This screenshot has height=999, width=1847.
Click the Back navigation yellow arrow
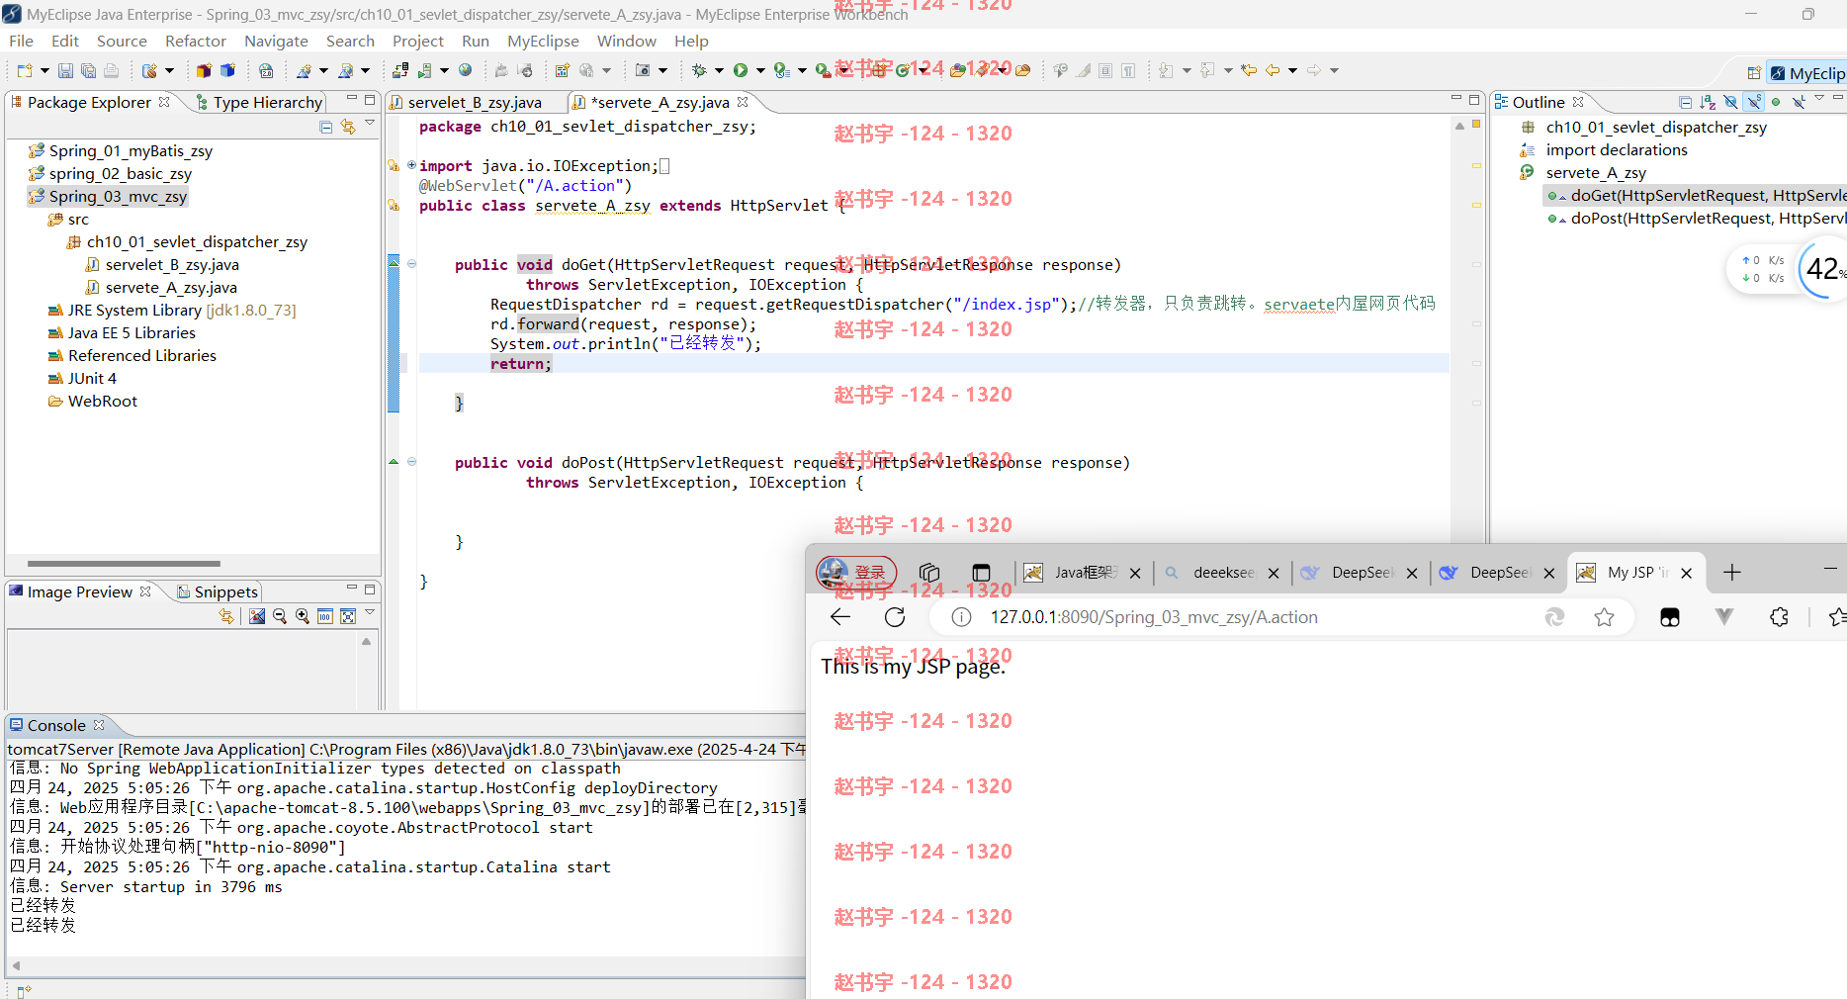1273,70
